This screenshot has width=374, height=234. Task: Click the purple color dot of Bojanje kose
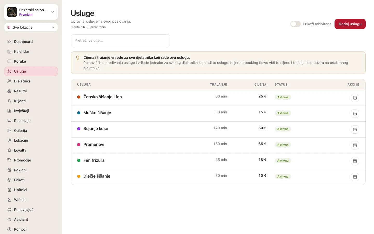(79, 129)
